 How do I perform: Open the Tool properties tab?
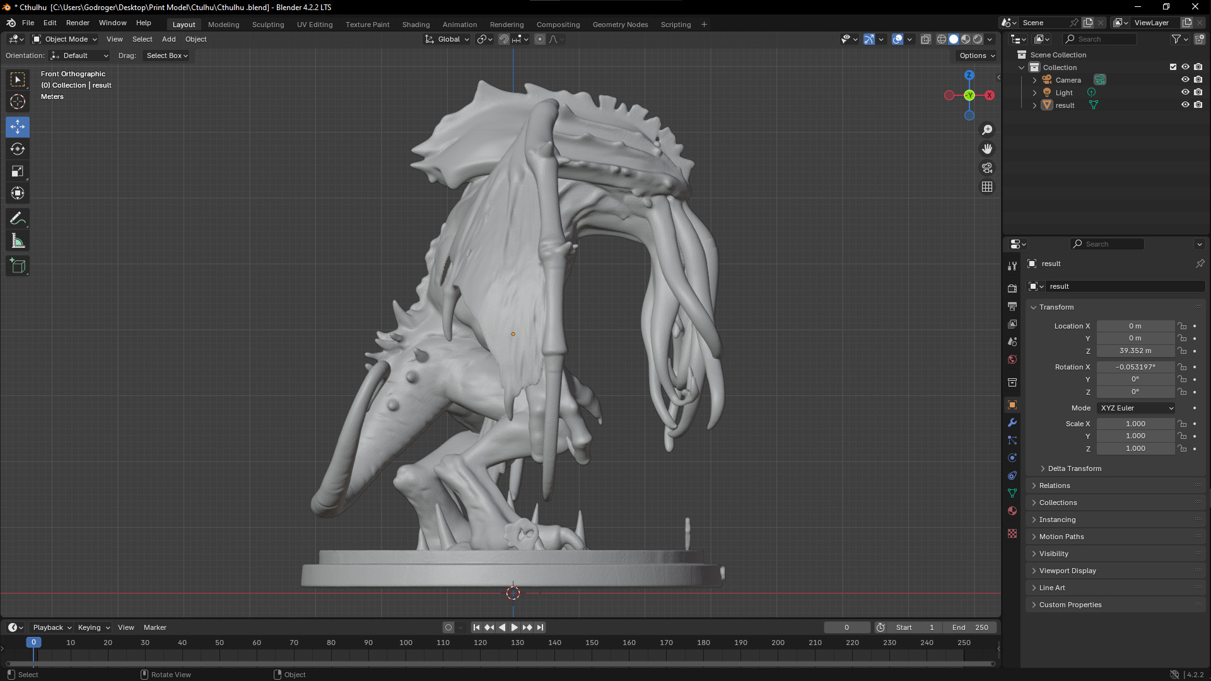click(x=1012, y=266)
